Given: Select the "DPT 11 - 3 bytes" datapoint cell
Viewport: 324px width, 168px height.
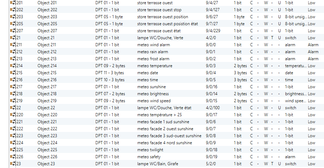Looking at the screenshot, I should click(110, 73).
